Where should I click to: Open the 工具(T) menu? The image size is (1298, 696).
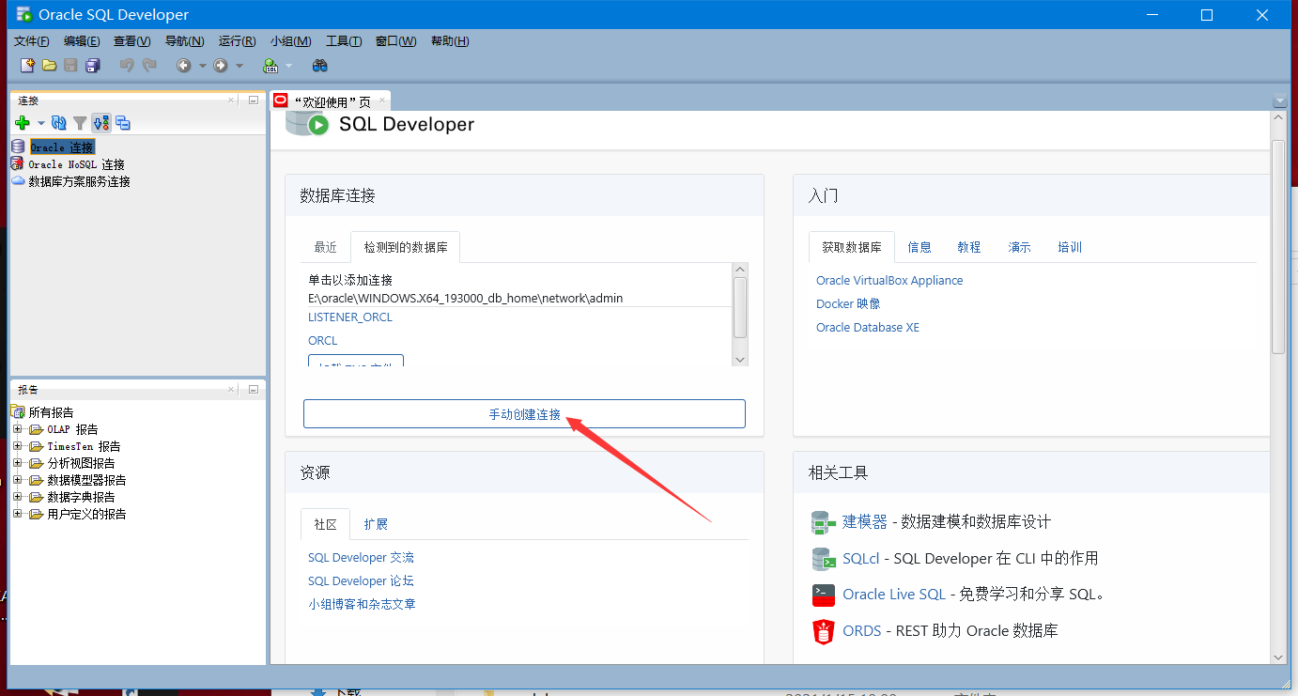pyautogui.click(x=344, y=41)
